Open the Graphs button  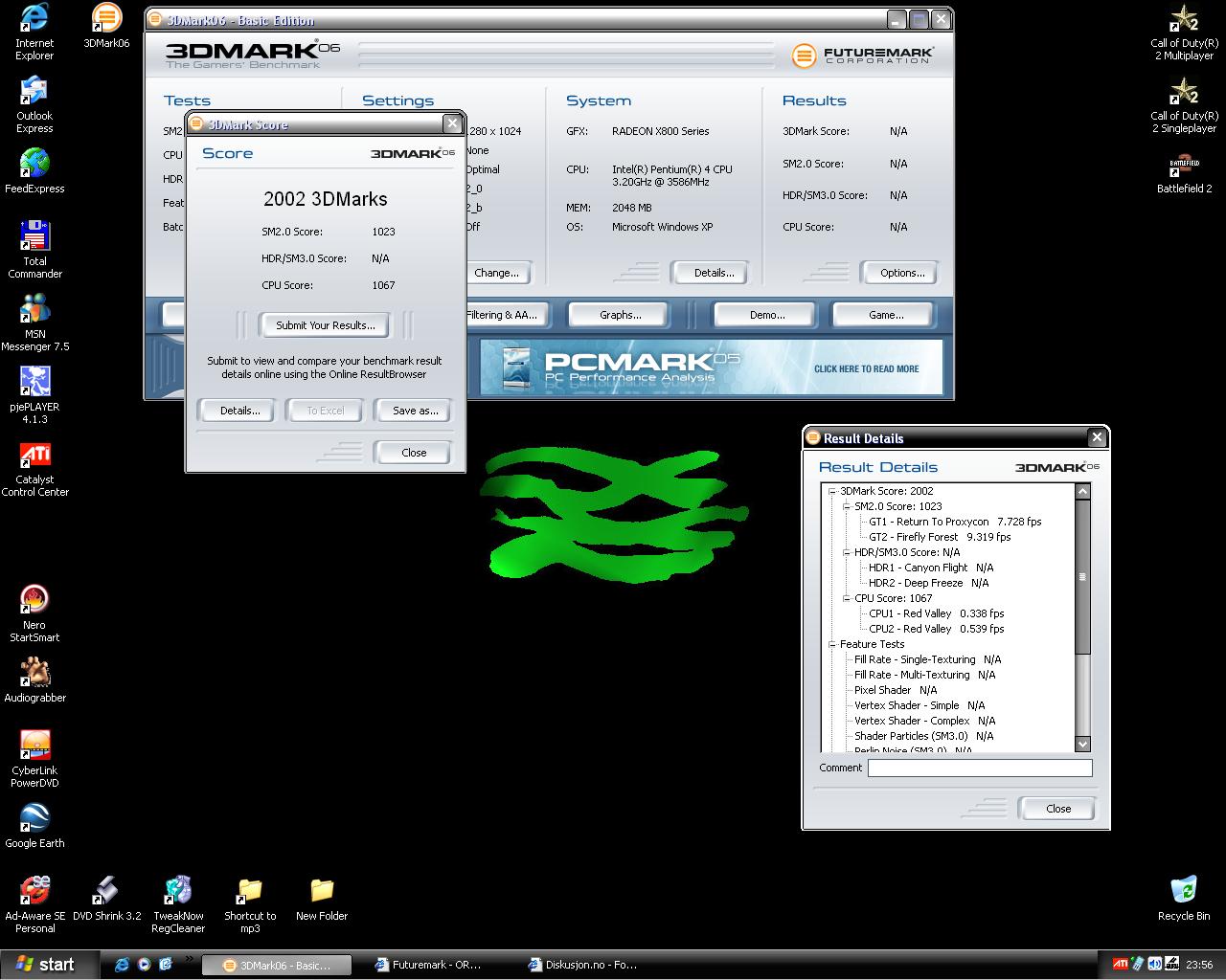(x=620, y=315)
